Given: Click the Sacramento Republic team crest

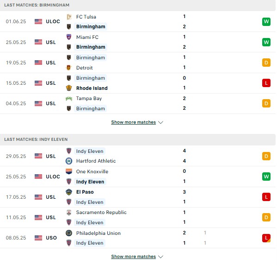Looking at the screenshot, I should tap(69, 212).
